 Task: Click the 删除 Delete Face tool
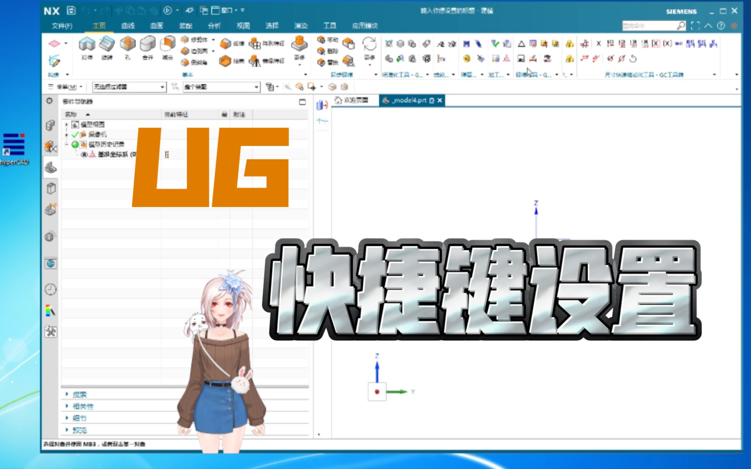tap(328, 51)
